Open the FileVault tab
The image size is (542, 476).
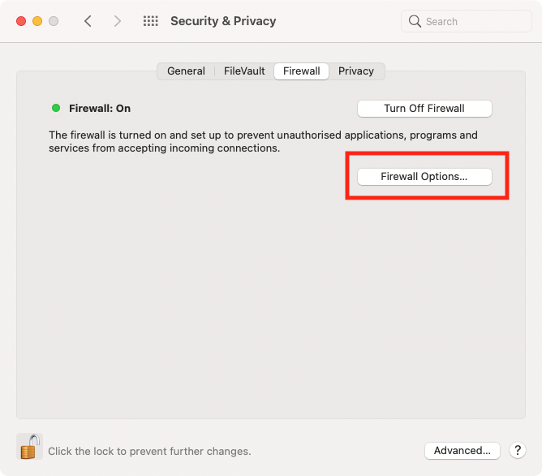pos(244,71)
